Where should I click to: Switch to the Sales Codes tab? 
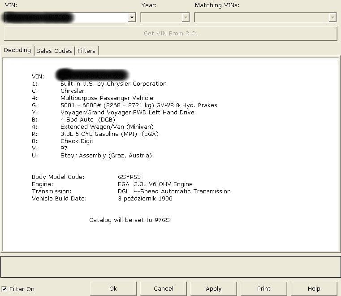[54, 51]
